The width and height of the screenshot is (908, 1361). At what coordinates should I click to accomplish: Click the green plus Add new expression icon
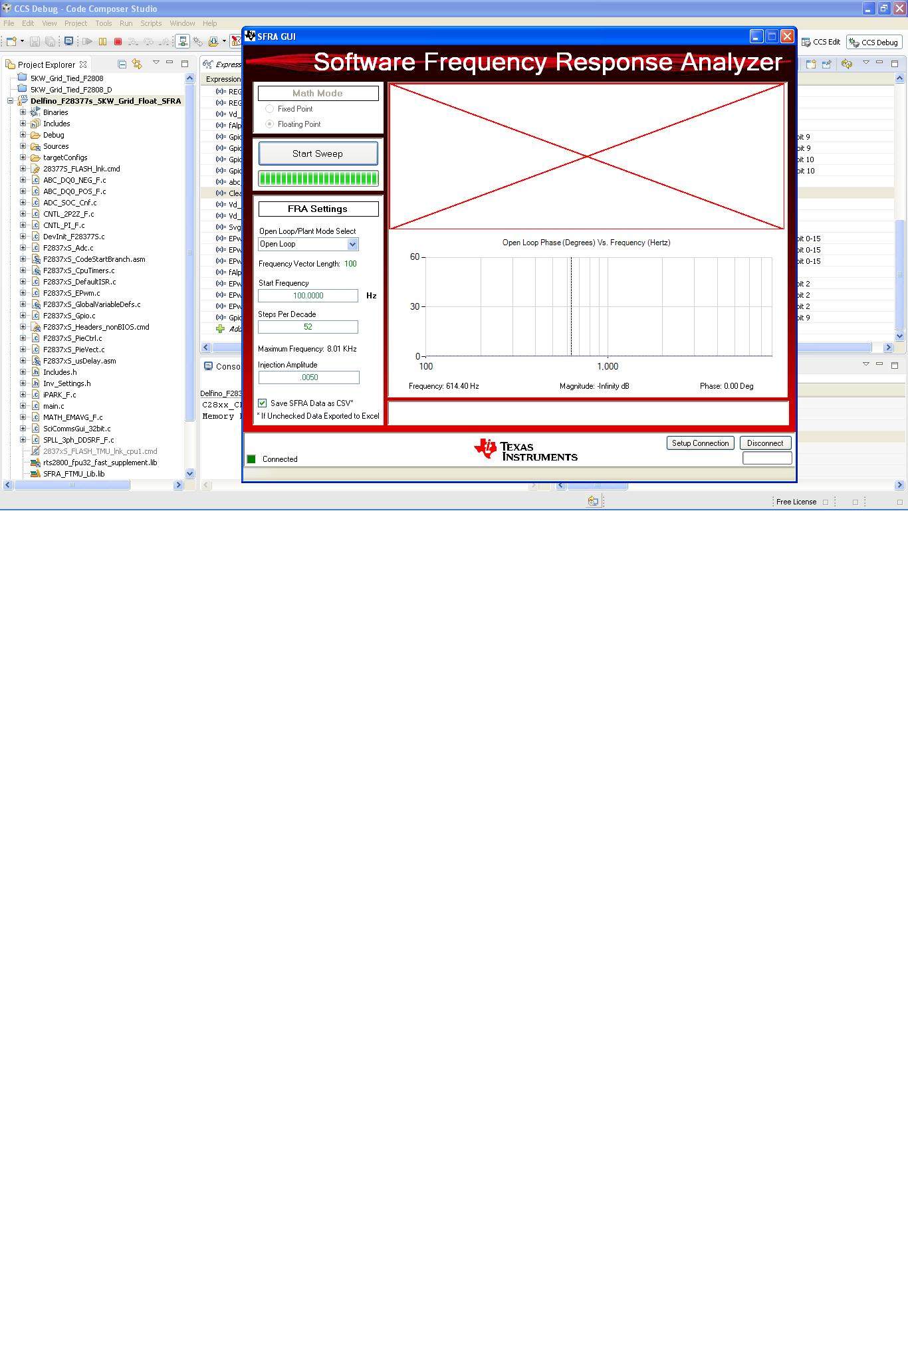[220, 329]
